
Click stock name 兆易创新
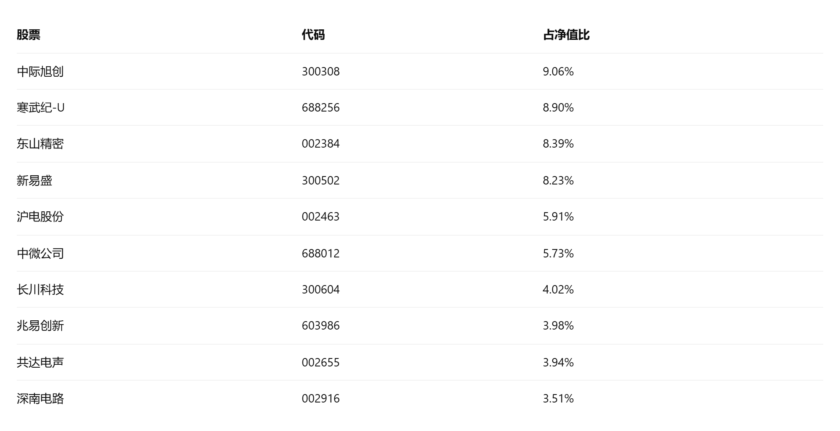coord(40,326)
